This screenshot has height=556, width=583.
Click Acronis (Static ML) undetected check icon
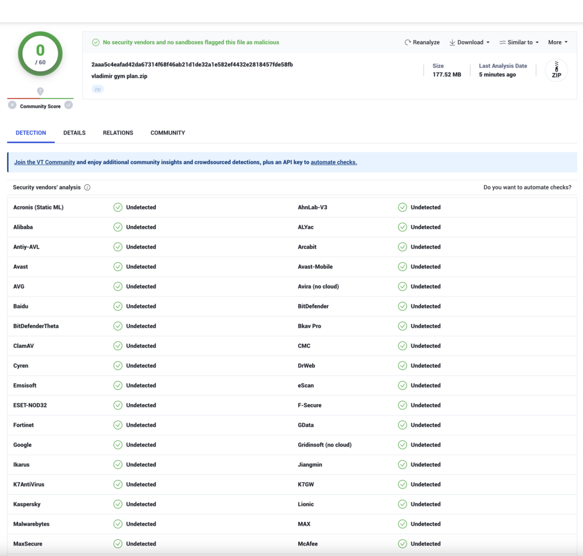click(118, 208)
